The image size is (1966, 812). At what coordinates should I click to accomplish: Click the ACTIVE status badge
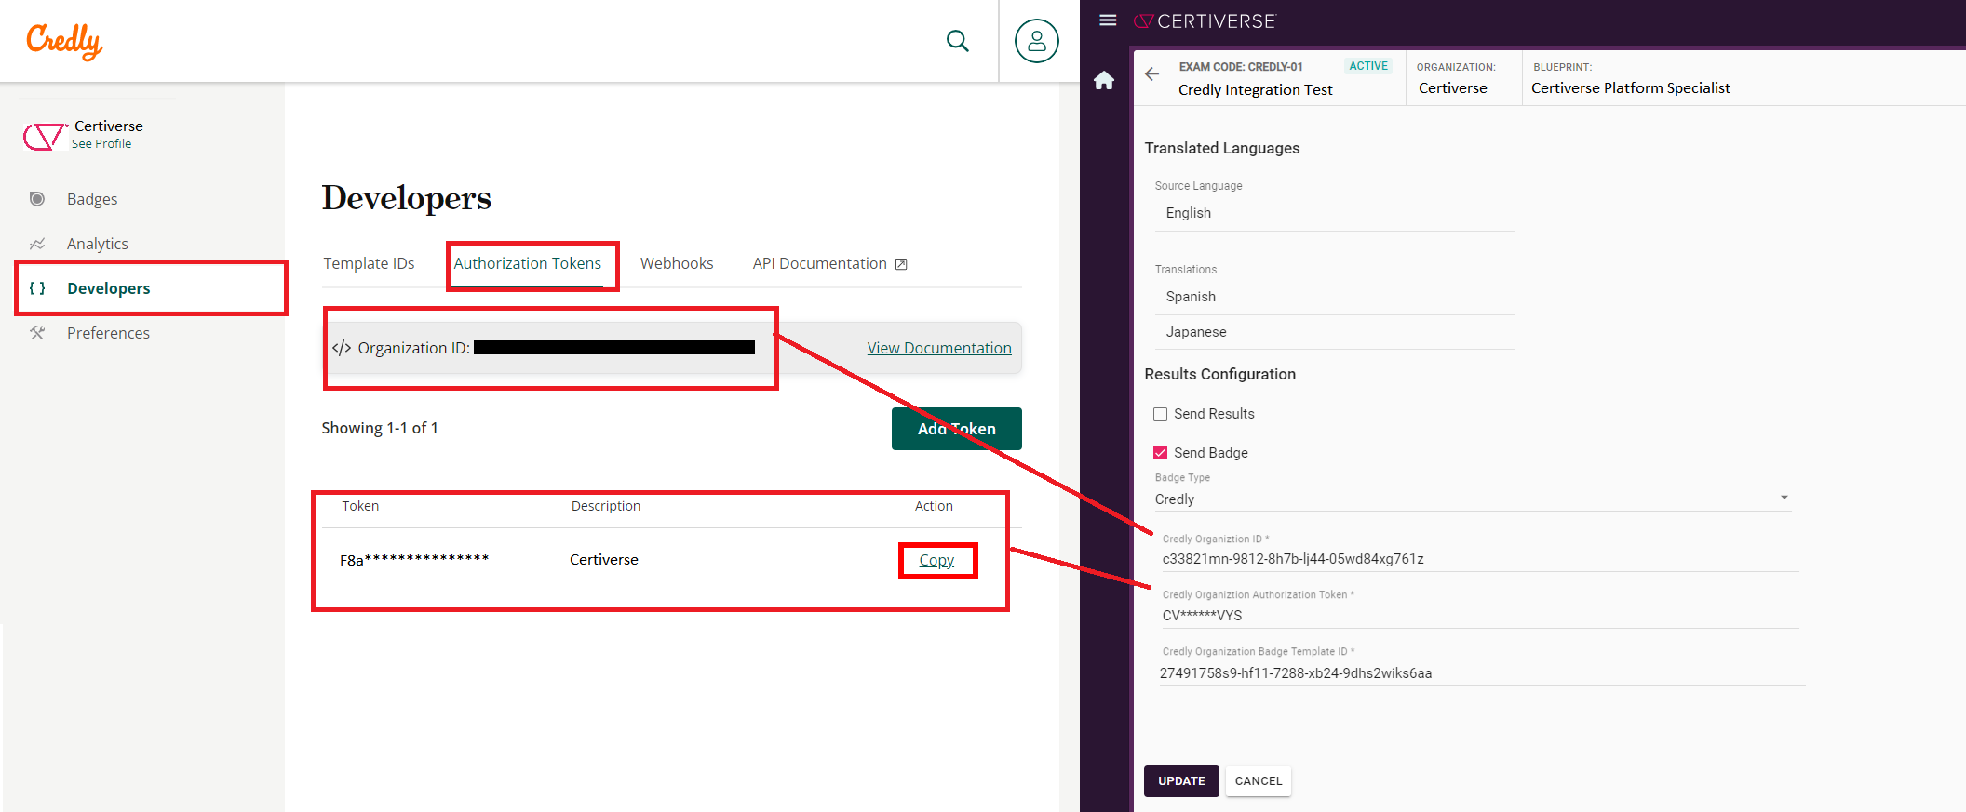coord(1368,66)
